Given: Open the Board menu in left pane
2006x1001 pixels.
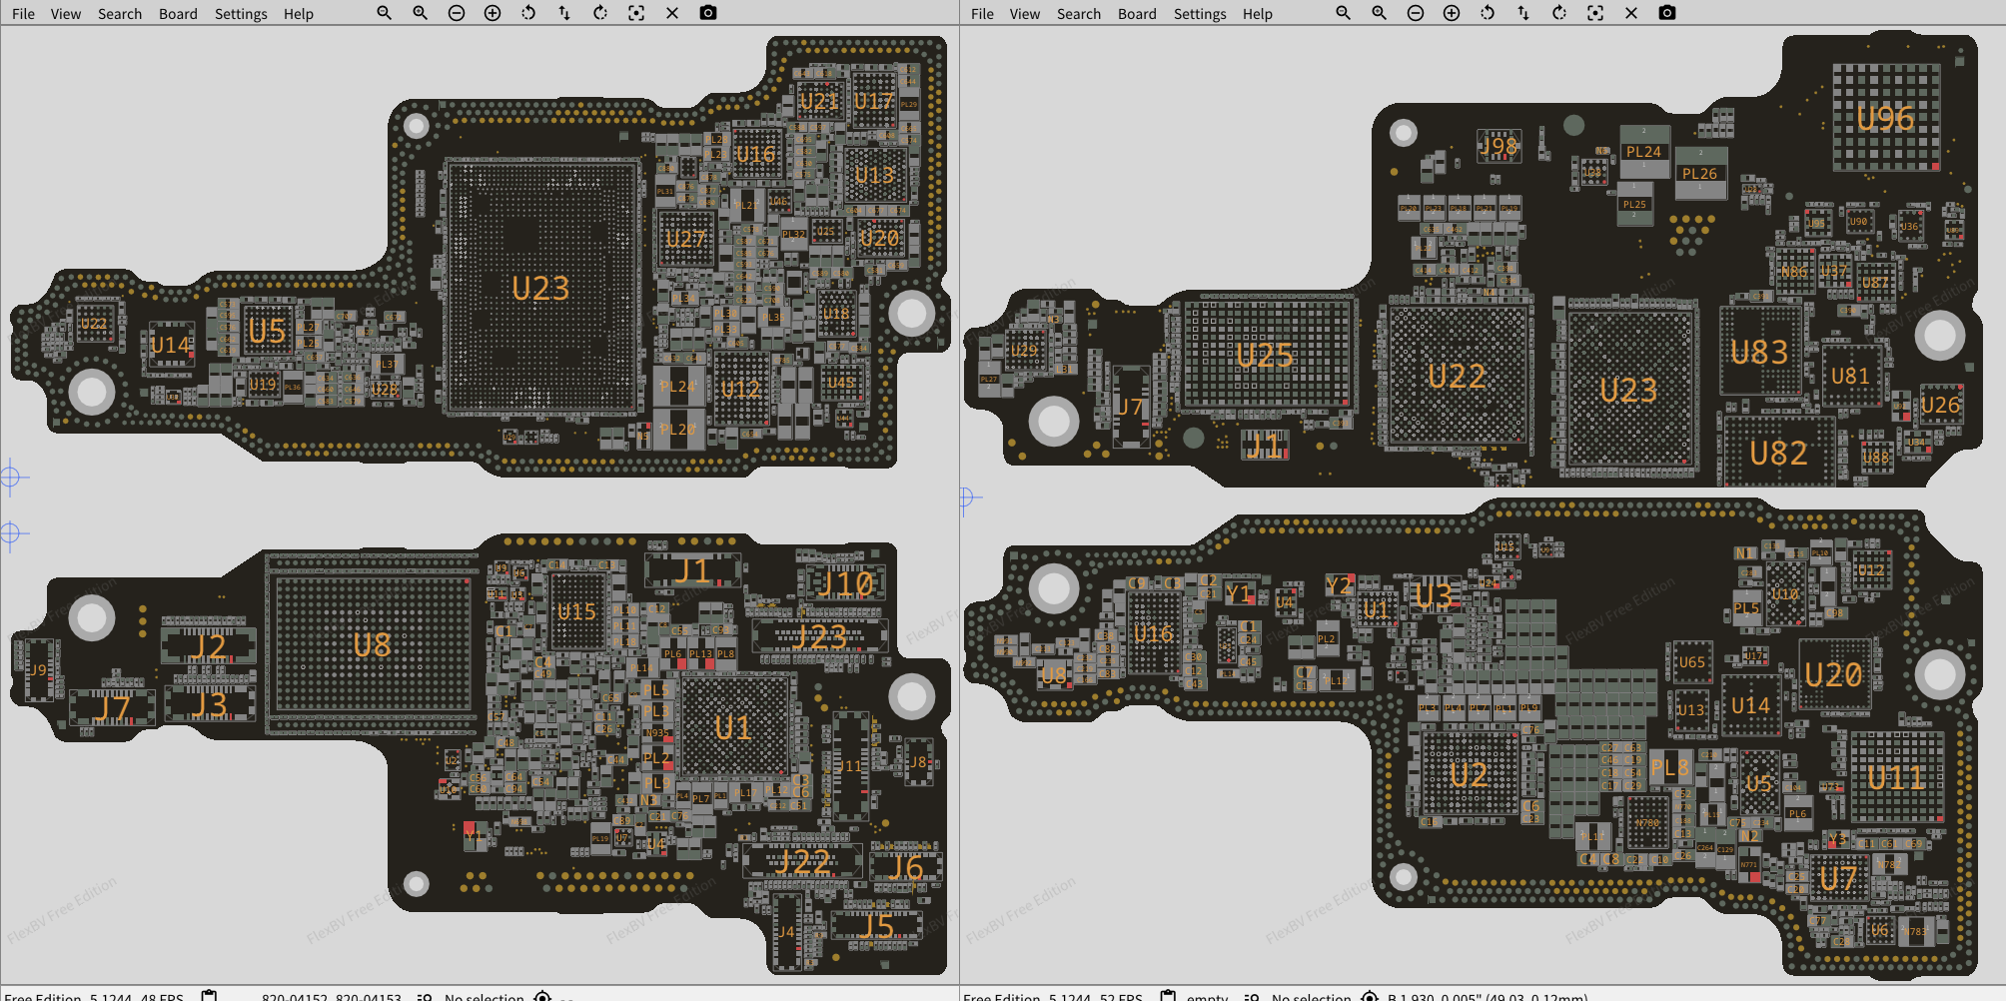Looking at the screenshot, I should tap(178, 14).
